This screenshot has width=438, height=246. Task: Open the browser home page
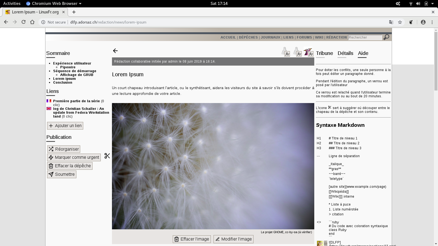[32, 22]
